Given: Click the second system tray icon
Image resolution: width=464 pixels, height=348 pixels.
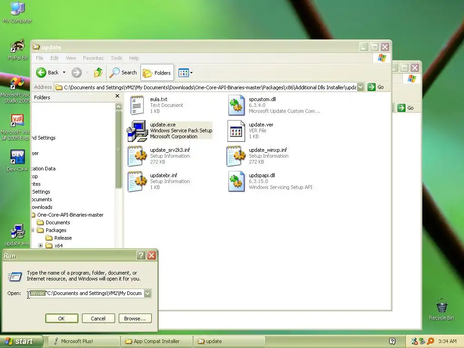Looking at the screenshot, I should pos(422,341).
